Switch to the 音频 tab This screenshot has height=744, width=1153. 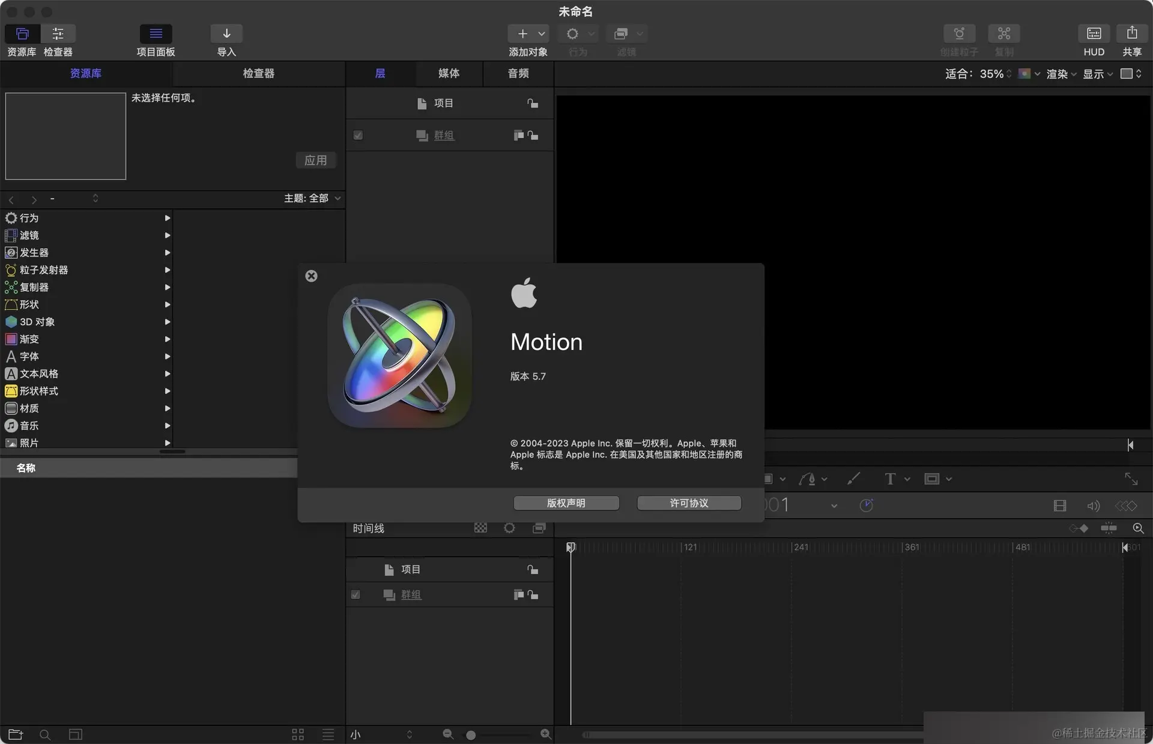tap(518, 73)
